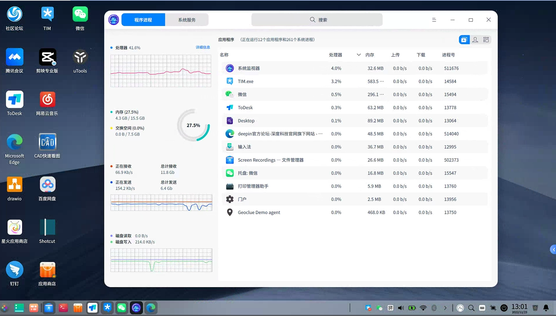Open TIM desktop icon
The width and height of the screenshot is (556, 316).
pyautogui.click(x=47, y=18)
